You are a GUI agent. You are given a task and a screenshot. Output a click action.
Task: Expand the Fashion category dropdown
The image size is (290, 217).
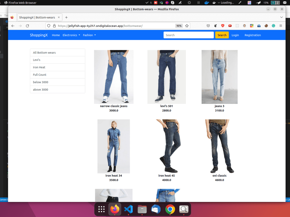click(89, 35)
